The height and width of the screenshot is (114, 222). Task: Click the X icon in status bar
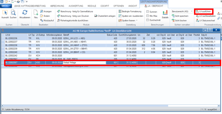[3, 109]
